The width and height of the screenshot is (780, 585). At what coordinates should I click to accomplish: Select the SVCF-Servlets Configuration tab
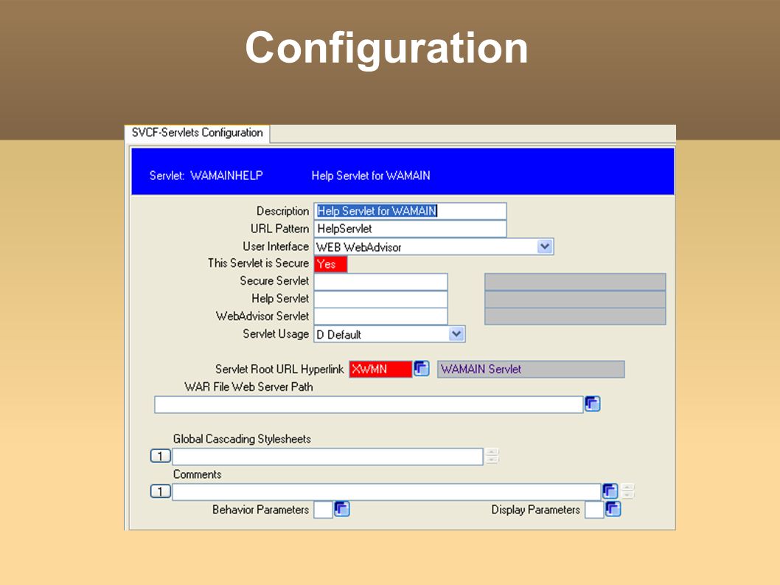197,133
